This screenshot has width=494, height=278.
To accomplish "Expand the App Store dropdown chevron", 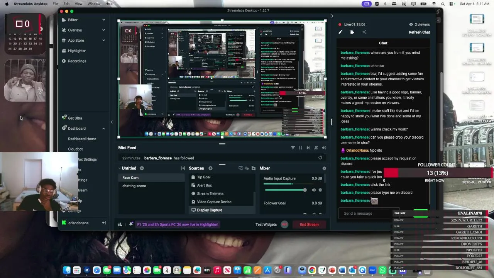I will pos(103,40).
